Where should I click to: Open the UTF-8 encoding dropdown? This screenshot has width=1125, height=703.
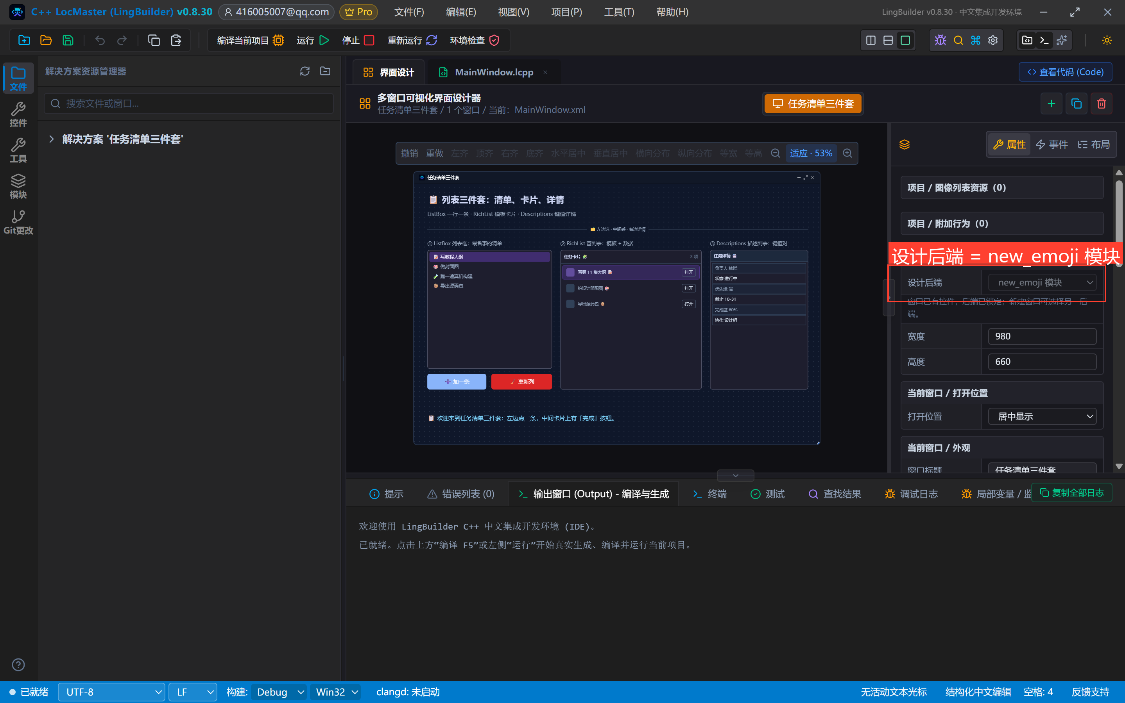pyautogui.click(x=111, y=692)
